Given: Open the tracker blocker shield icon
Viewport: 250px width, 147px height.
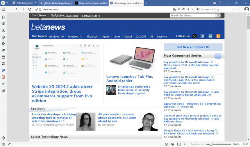Looking at the screenshot, I should point(36,9).
